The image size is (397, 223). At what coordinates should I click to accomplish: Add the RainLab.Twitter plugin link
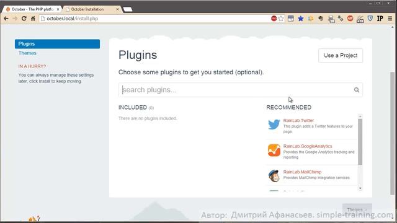tap(298, 120)
